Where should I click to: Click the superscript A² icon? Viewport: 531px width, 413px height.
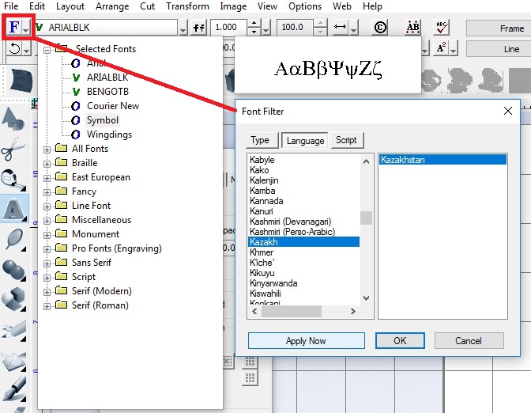coord(442,47)
